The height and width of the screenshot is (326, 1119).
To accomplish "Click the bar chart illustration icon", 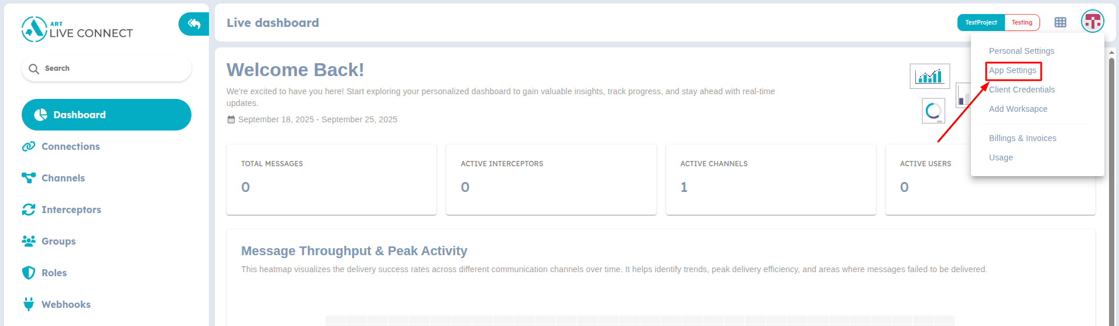I will pyautogui.click(x=930, y=76).
